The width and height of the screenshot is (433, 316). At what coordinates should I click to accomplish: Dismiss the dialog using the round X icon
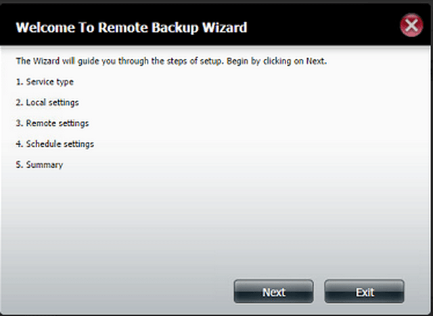[411, 25]
